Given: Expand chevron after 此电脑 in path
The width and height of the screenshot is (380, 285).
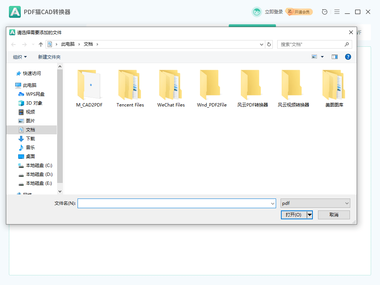Looking at the screenshot, I should pos(79,44).
